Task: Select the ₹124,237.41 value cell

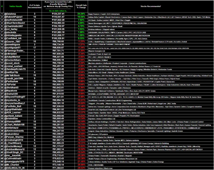Action: 58,14
